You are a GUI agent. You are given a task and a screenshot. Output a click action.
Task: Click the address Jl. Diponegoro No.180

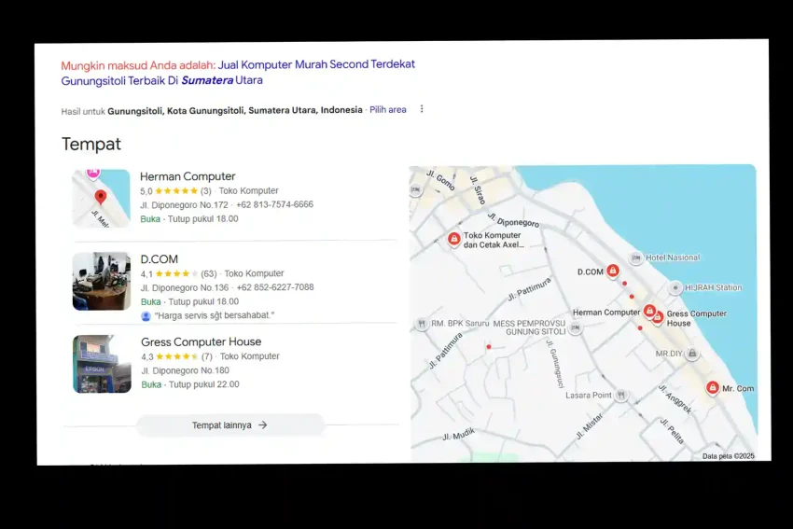click(185, 370)
